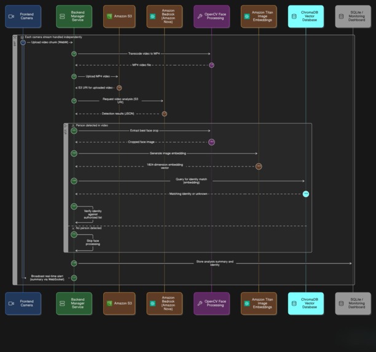Select the 'Verify identity against authorized list' label

pyautogui.click(x=93, y=214)
